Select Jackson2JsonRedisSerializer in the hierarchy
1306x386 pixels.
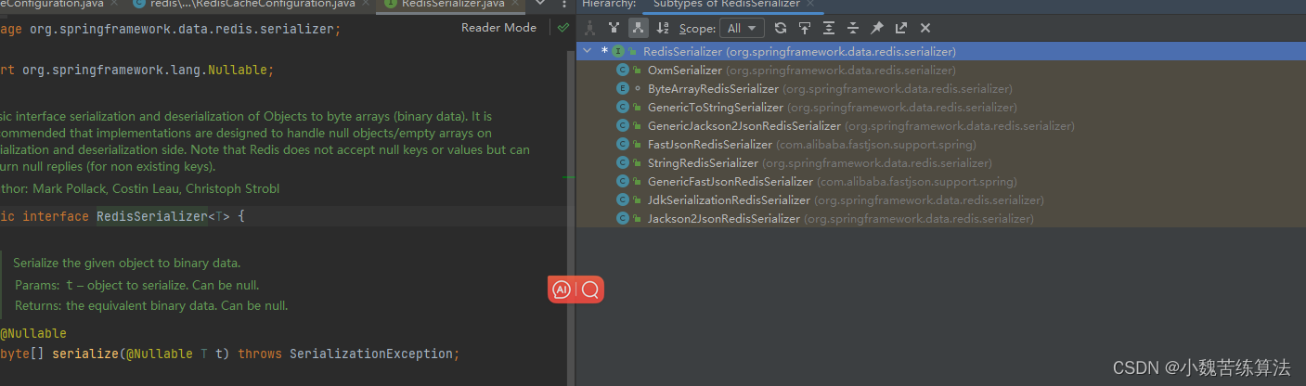point(941,219)
